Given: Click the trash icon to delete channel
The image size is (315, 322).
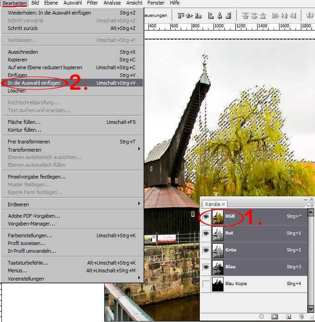Looking at the screenshot, I should click(x=301, y=316).
